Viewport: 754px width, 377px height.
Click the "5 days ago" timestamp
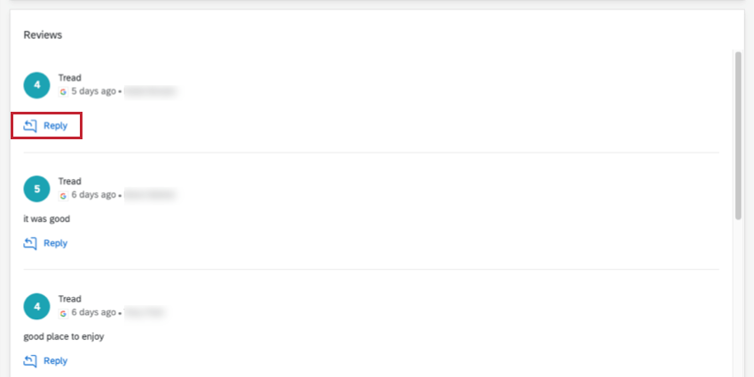tap(94, 90)
